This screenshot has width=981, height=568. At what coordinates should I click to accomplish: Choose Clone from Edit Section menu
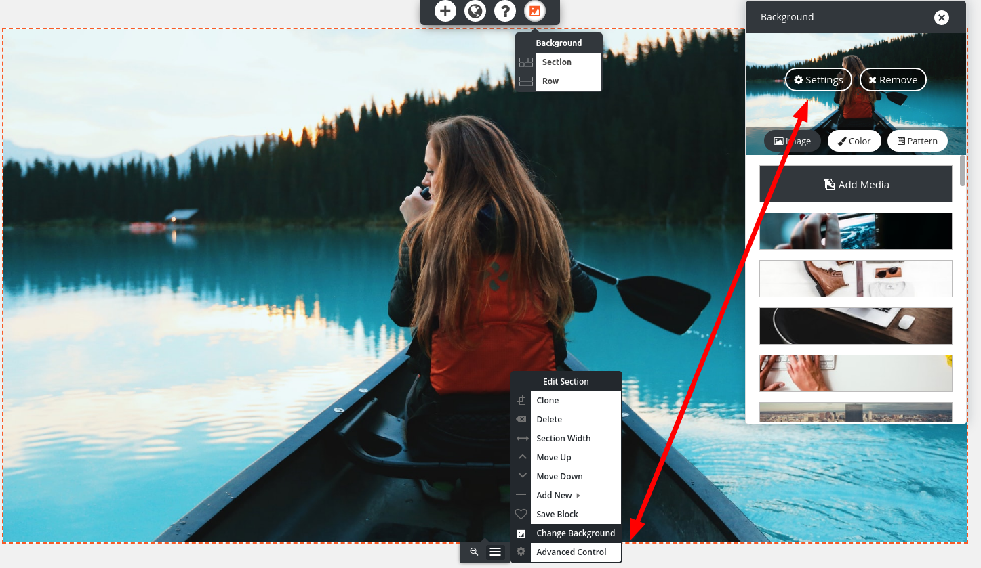click(576, 401)
